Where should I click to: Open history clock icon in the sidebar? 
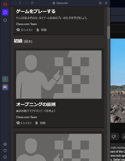click(5, 157)
